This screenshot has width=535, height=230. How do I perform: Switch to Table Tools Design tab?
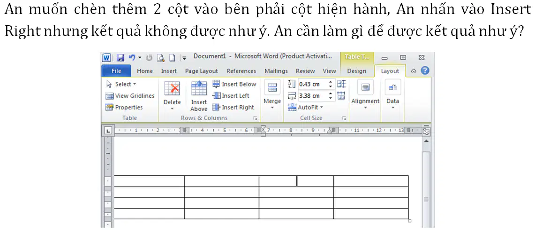click(356, 71)
